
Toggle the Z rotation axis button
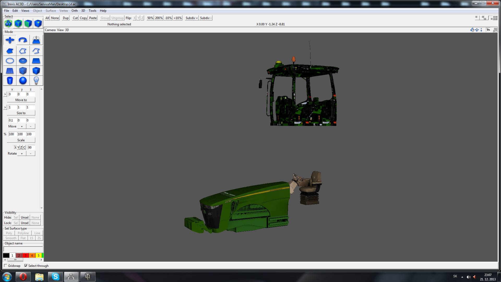coord(21,147)
